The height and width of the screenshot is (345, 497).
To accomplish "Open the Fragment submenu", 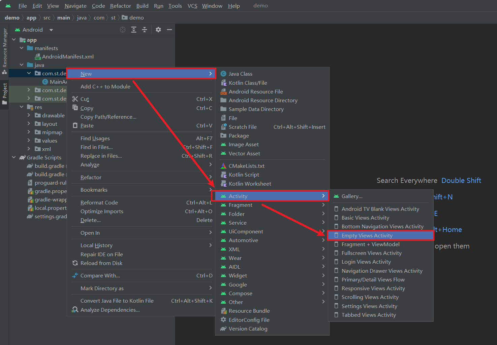I will tap(272, 205).
